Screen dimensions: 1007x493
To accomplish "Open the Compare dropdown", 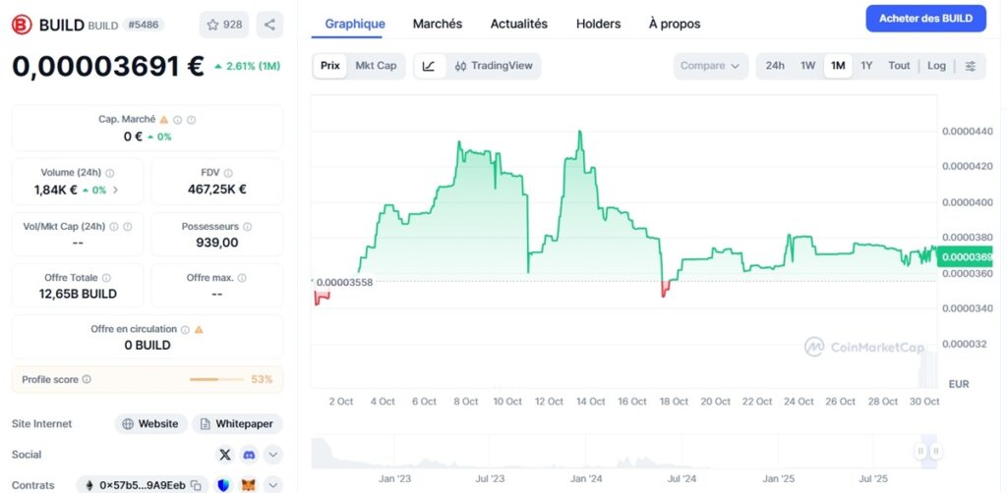I will (710, 66).
